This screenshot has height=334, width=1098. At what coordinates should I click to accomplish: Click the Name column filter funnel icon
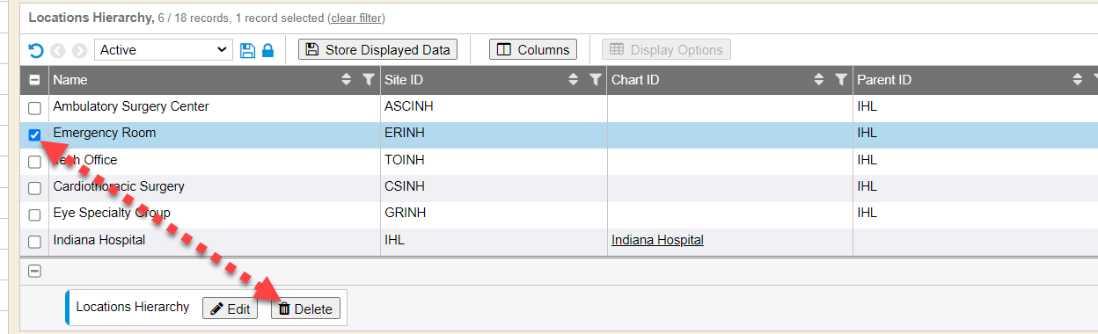(x=369, y=80)
